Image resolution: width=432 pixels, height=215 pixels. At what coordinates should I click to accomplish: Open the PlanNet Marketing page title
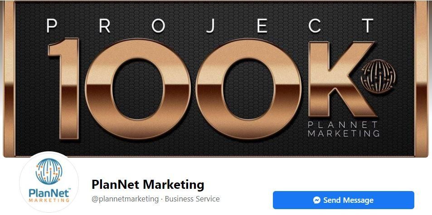(148, 184)
